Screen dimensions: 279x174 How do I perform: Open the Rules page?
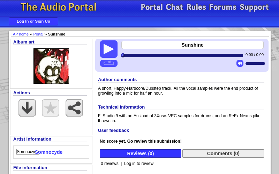(x=196, y=7)
